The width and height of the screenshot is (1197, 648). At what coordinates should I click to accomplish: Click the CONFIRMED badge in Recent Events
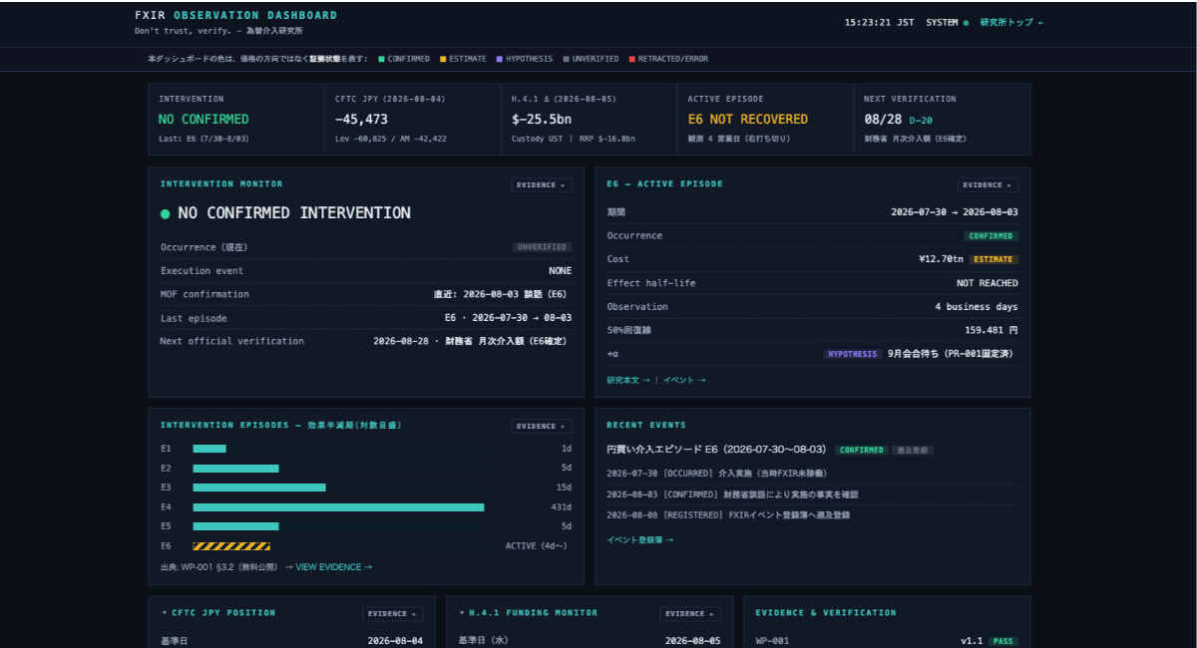click(x=862, y=450)
